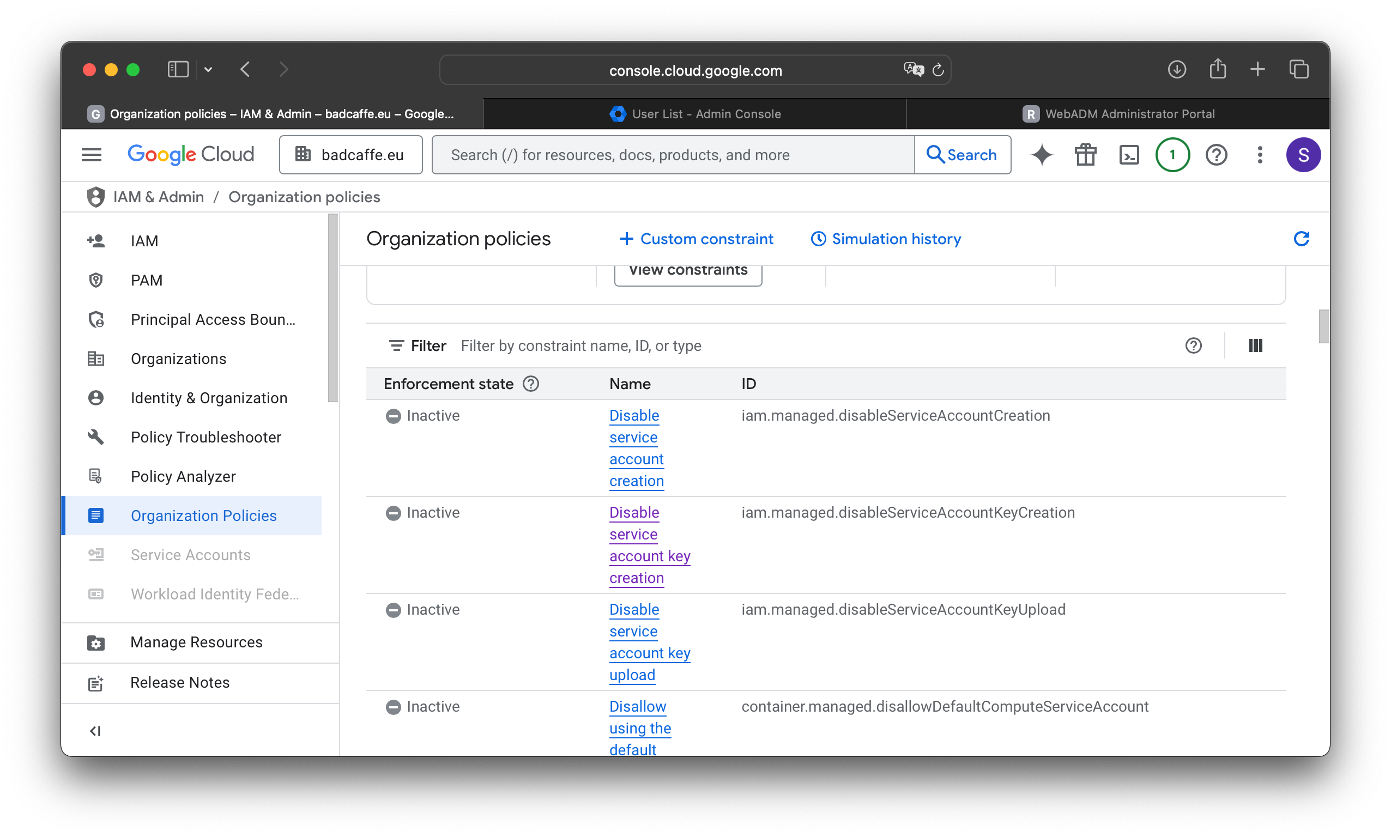
Task: Click container.managed.disallowDefaultComputeServiceAccount ID text
Action: pyautogui.click(x=944, y=706)
